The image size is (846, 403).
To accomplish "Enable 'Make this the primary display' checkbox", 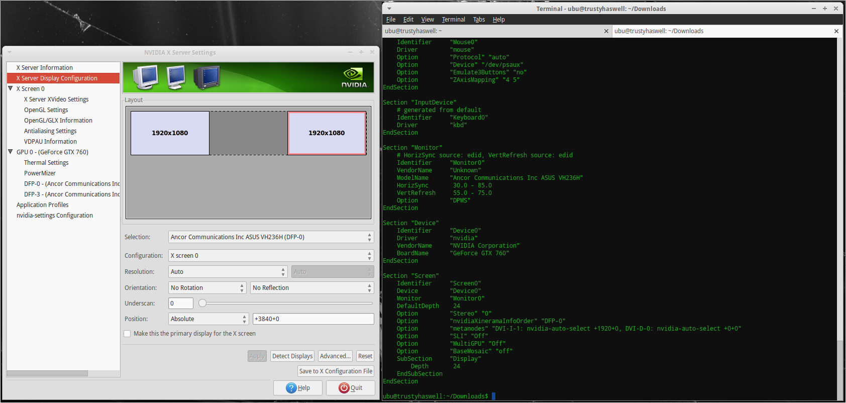I will click(127, 334).
